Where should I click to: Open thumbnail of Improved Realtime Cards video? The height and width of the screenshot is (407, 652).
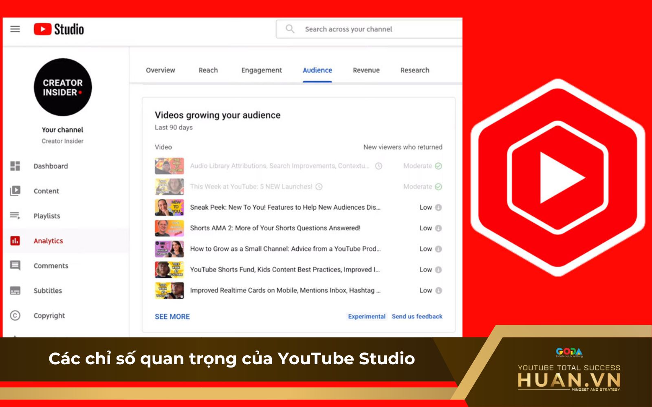tap(170, 291)
